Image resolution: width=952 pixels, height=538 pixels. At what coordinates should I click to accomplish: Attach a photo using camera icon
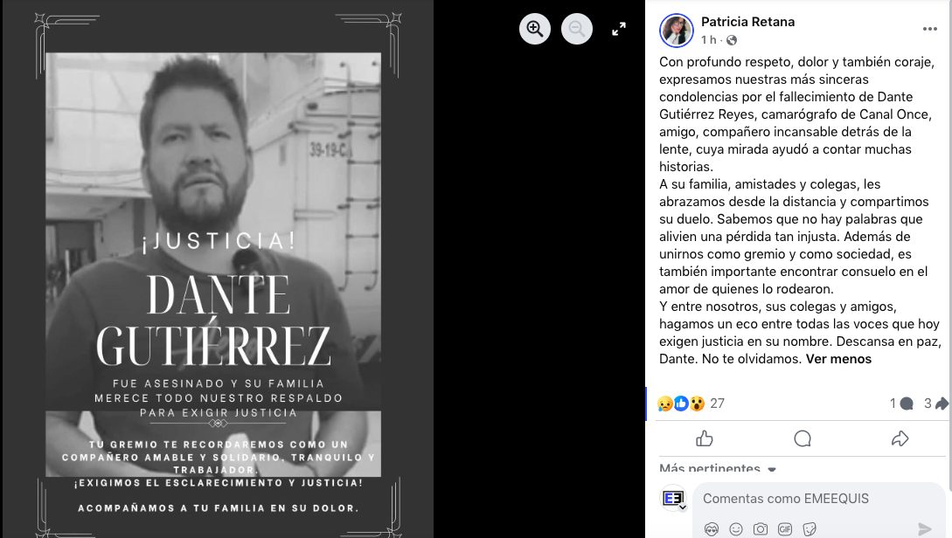[x=761, y=529]
